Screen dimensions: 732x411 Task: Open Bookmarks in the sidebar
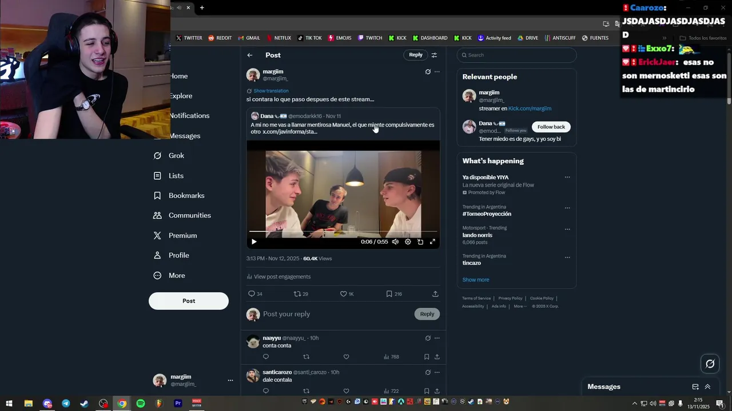click(x=179, y=196)
